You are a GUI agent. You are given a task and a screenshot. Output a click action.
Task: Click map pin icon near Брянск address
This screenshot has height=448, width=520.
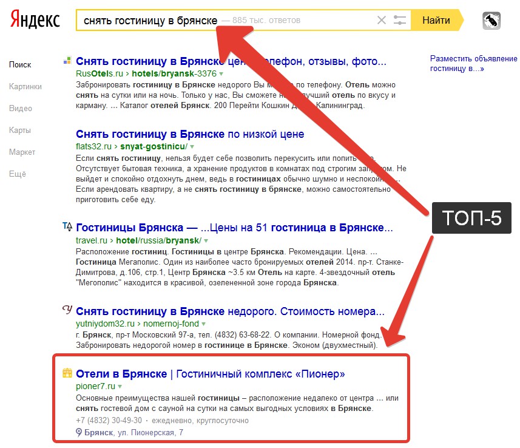tap(79, 432)
